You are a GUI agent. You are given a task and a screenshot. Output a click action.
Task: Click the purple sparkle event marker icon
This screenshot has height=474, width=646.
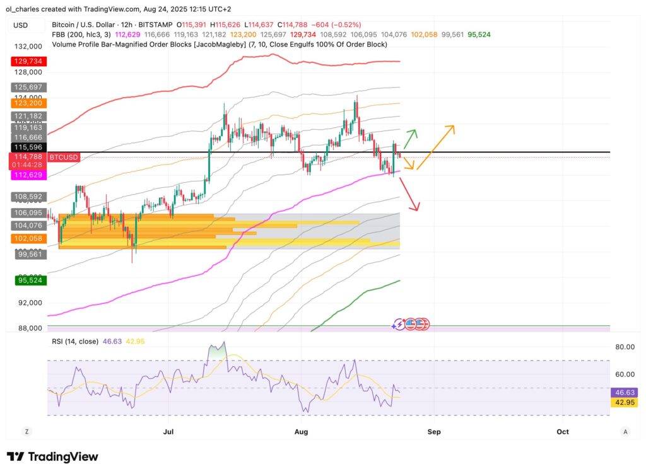[393, 327]
